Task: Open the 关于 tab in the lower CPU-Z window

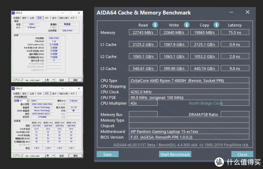Action: pyautogui.click(x=73, y=93)
